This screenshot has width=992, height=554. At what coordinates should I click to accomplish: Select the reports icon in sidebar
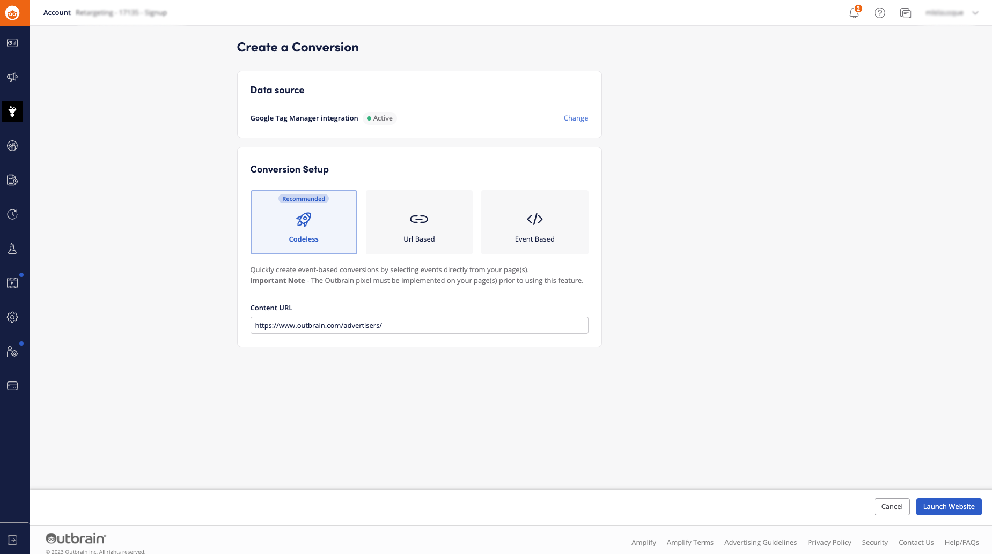pyautogui.click(x=12, y=180)
